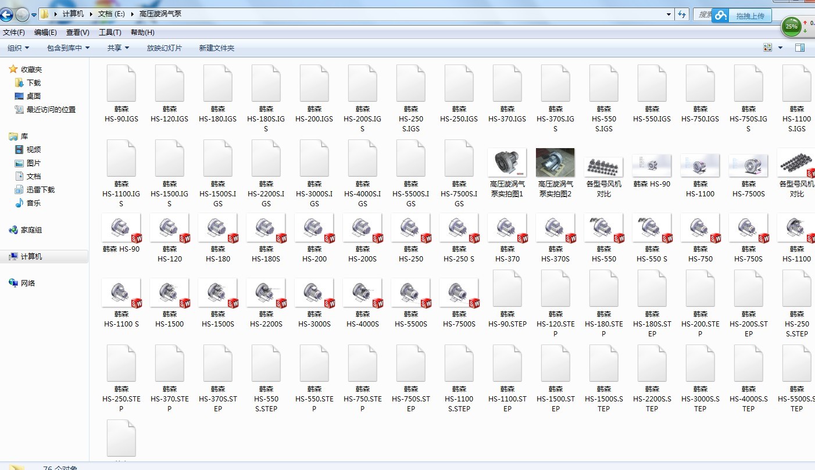This screenshot has width=815, height=470.
Task: Select SolidWorks part 韩森 HS-5500S
Action: pyautogui.click(x=411, y=303)
